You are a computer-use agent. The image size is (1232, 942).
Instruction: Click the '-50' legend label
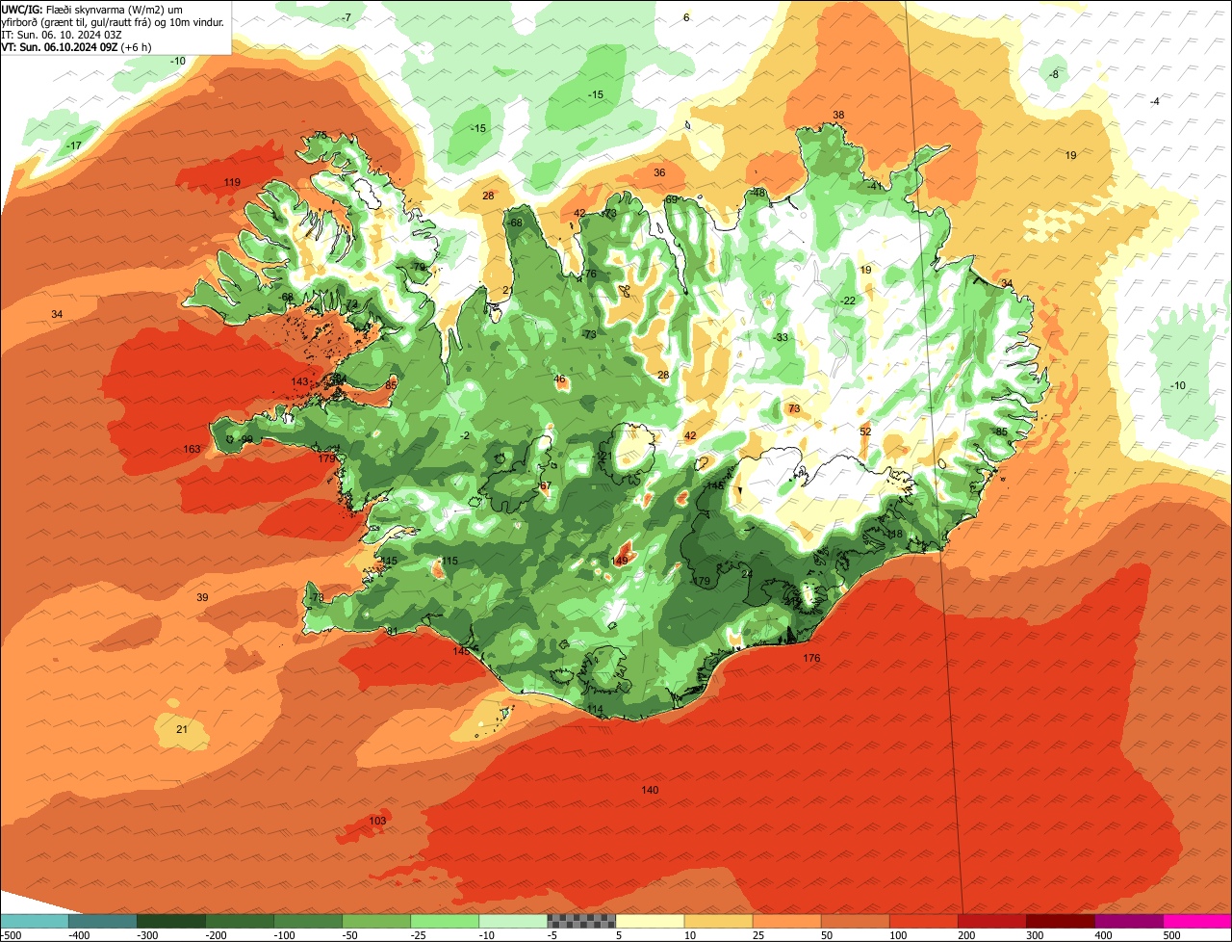tap(350, 934)
